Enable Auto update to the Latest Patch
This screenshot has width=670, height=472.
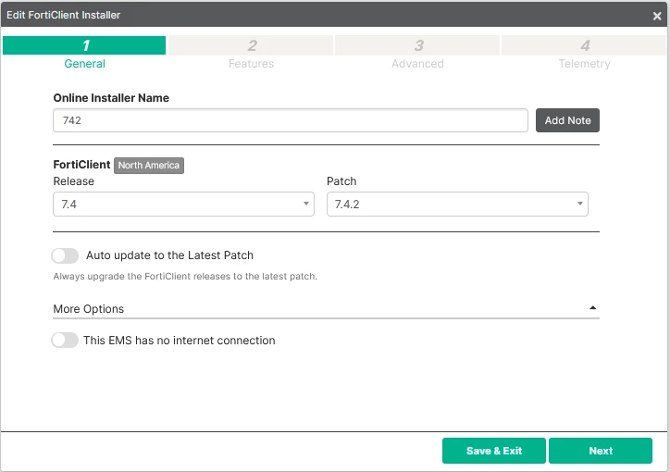[65, 255]
